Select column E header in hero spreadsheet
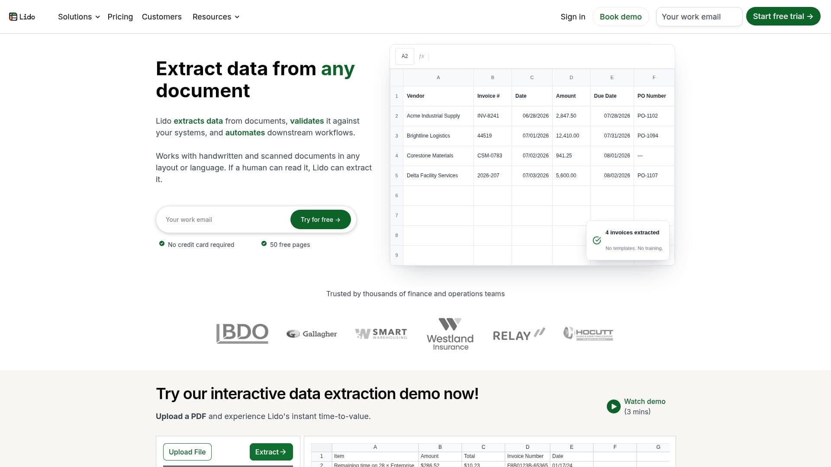 click(x=612, y=77)
